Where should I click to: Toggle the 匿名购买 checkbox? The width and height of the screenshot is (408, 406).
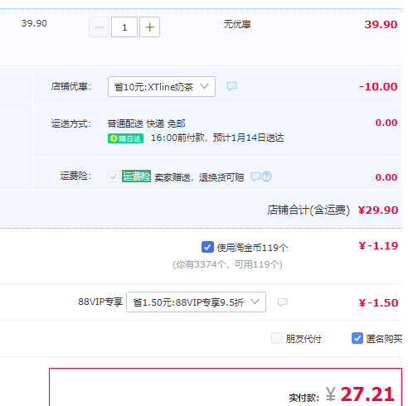357,338
